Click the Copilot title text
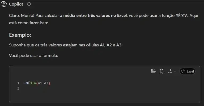The image size is (204, 106). pos(16,4)
